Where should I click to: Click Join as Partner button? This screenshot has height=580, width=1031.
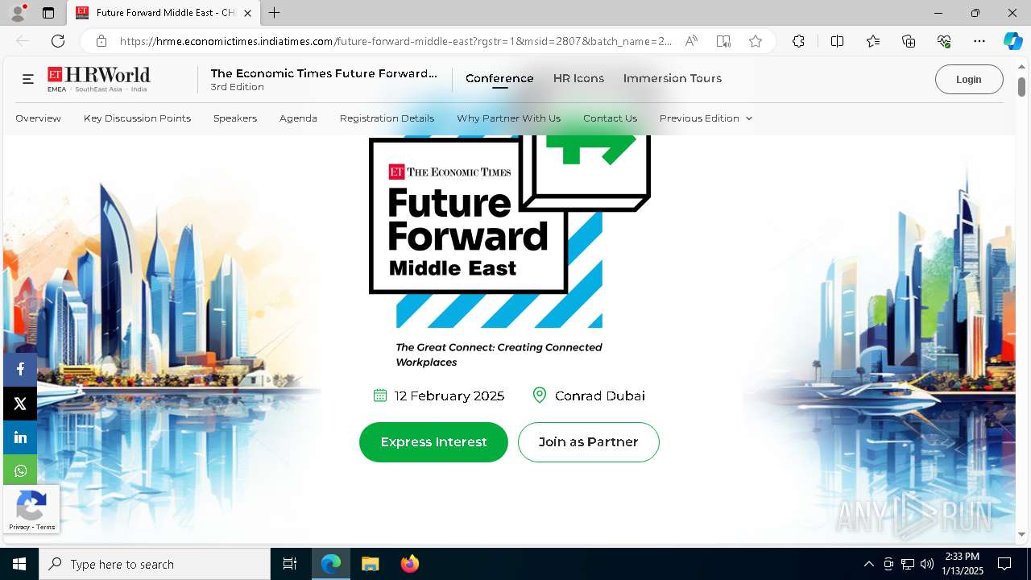click(x=588, y=442)
